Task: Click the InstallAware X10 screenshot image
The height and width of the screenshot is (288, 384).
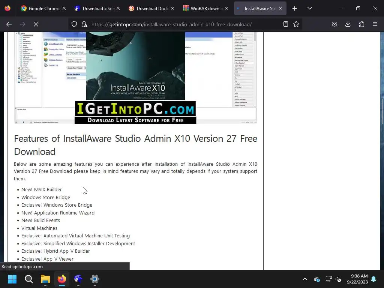Action: click(x=135, y=78)
